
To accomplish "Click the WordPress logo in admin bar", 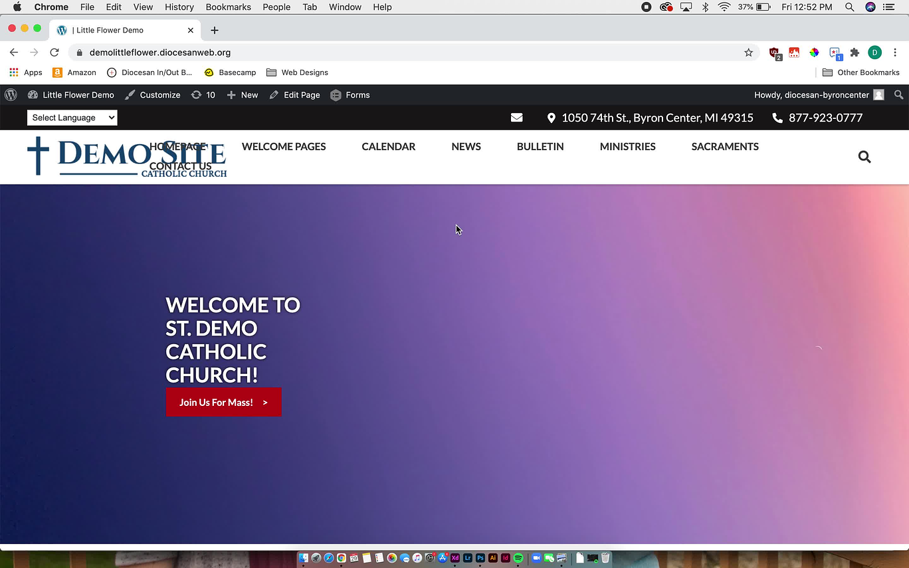I will pos(11,95).
